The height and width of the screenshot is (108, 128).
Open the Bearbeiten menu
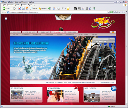(x=10, y=5)
